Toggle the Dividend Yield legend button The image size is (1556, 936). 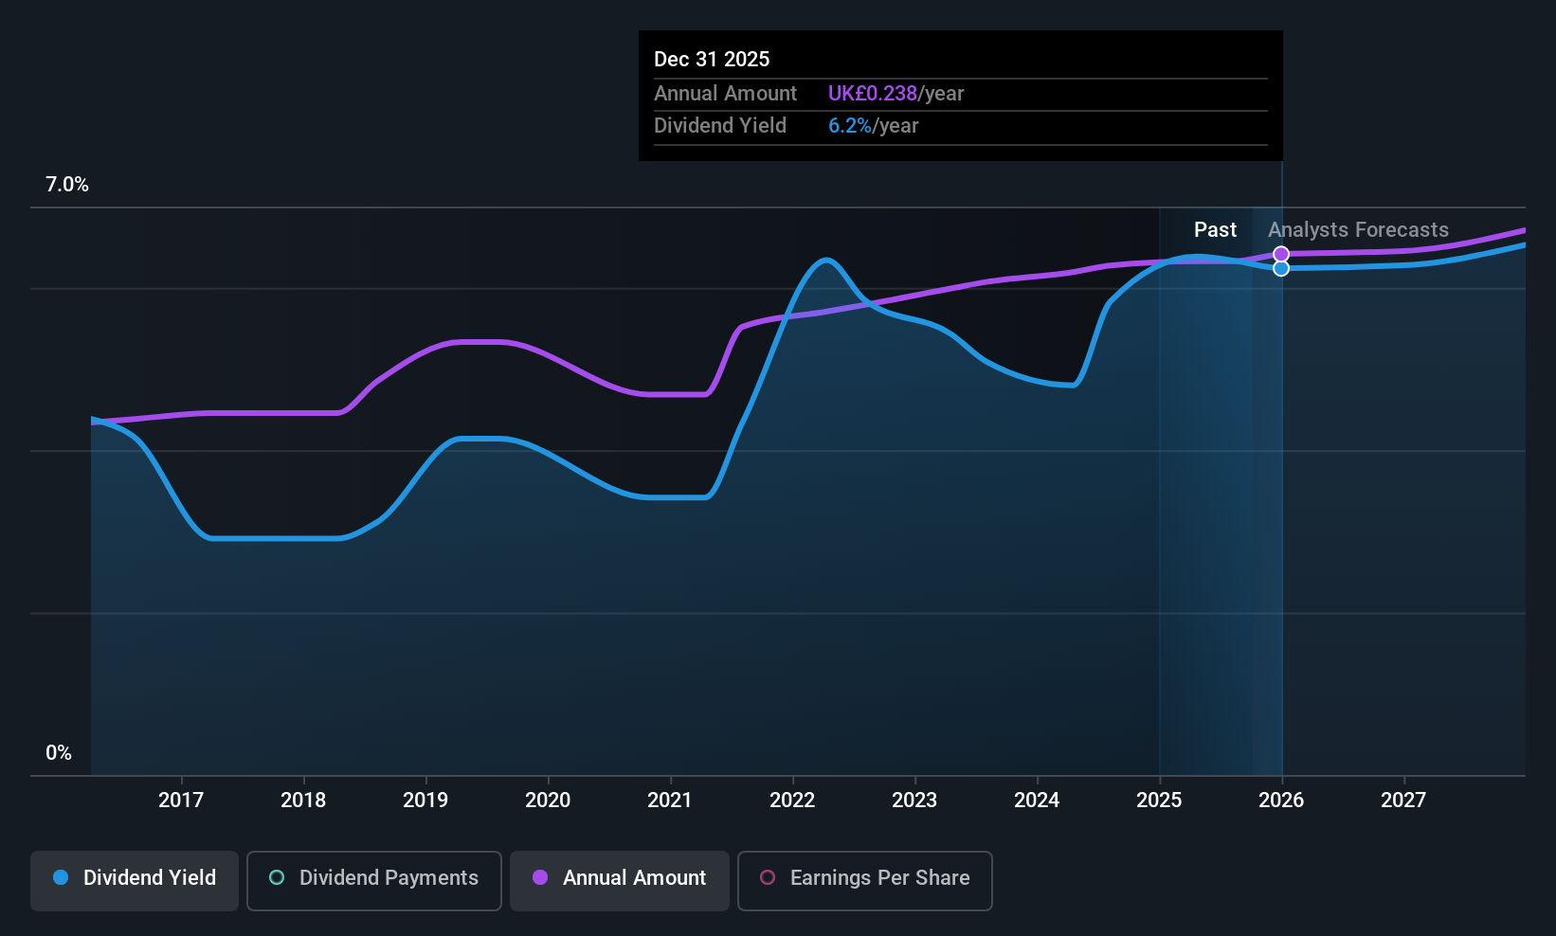(135, 880)
